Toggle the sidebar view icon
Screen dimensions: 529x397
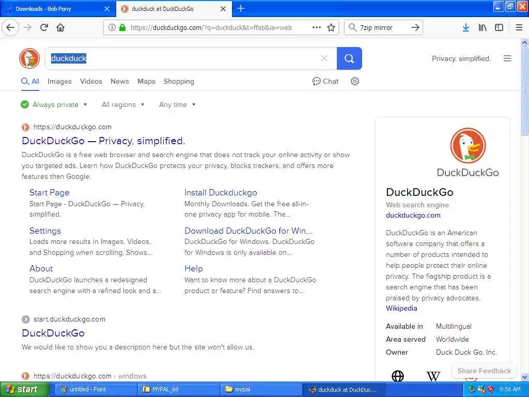click(499, 28)
